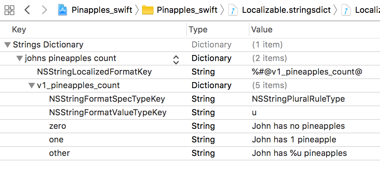Click the NSStringPluralRuleType value cell
This screenshot has height=171, width=380.
(x=298, y=99)
